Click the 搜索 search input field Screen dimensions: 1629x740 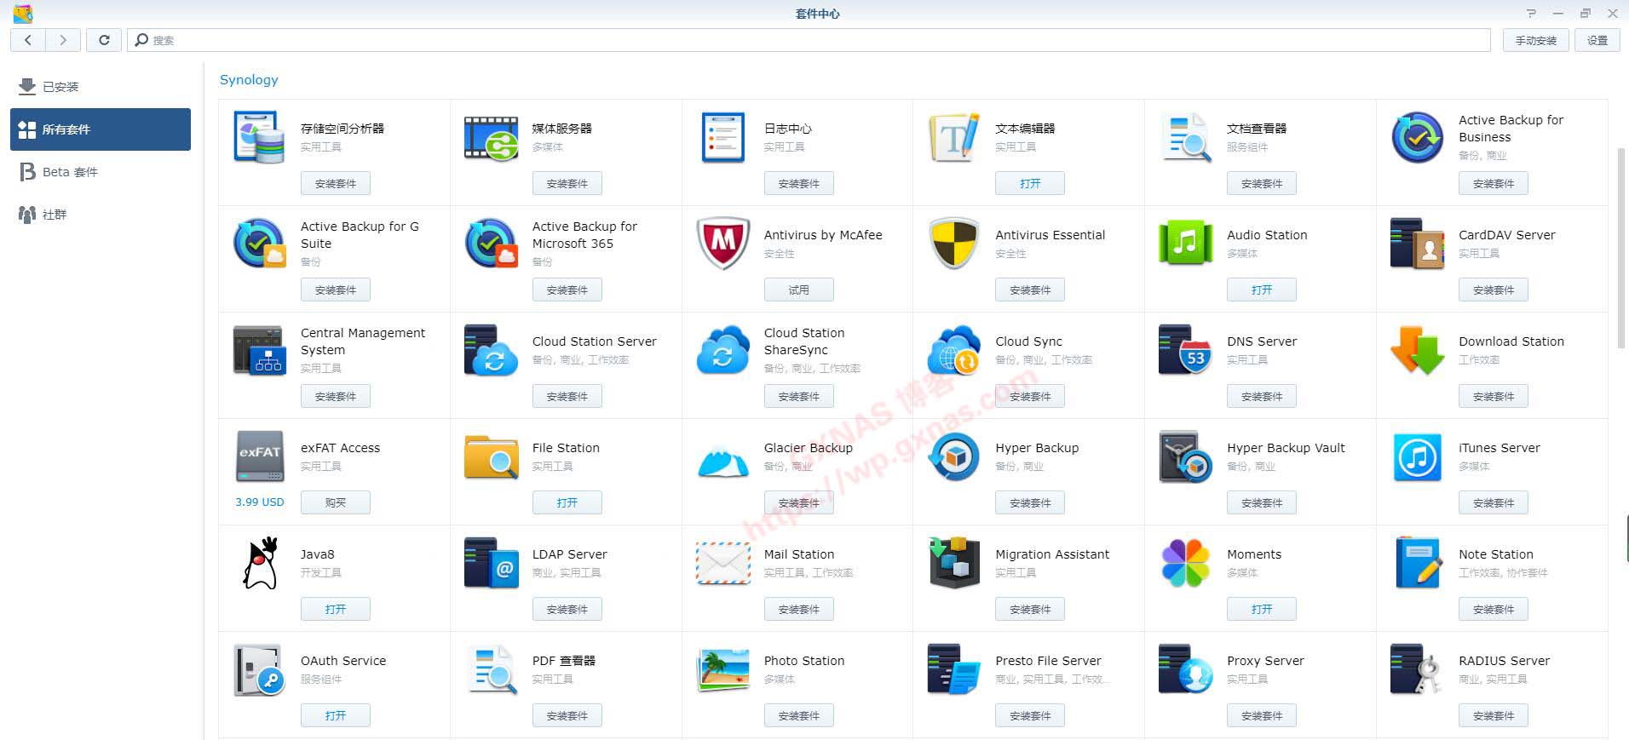(x=809, y=40)
